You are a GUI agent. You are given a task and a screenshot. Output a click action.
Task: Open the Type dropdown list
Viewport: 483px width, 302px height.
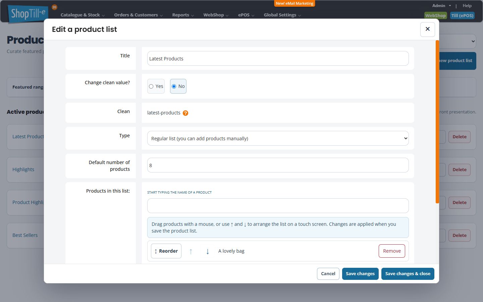point(278,138)
